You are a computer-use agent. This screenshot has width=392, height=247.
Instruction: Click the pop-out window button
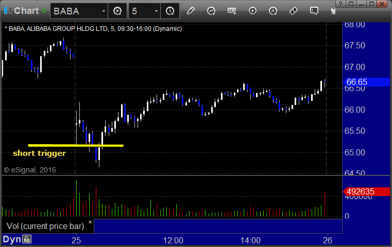point(351,4)
